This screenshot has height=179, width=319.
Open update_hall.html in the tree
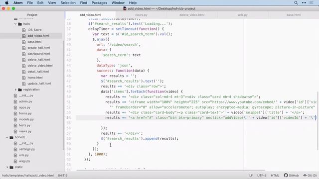pos(39,84)
